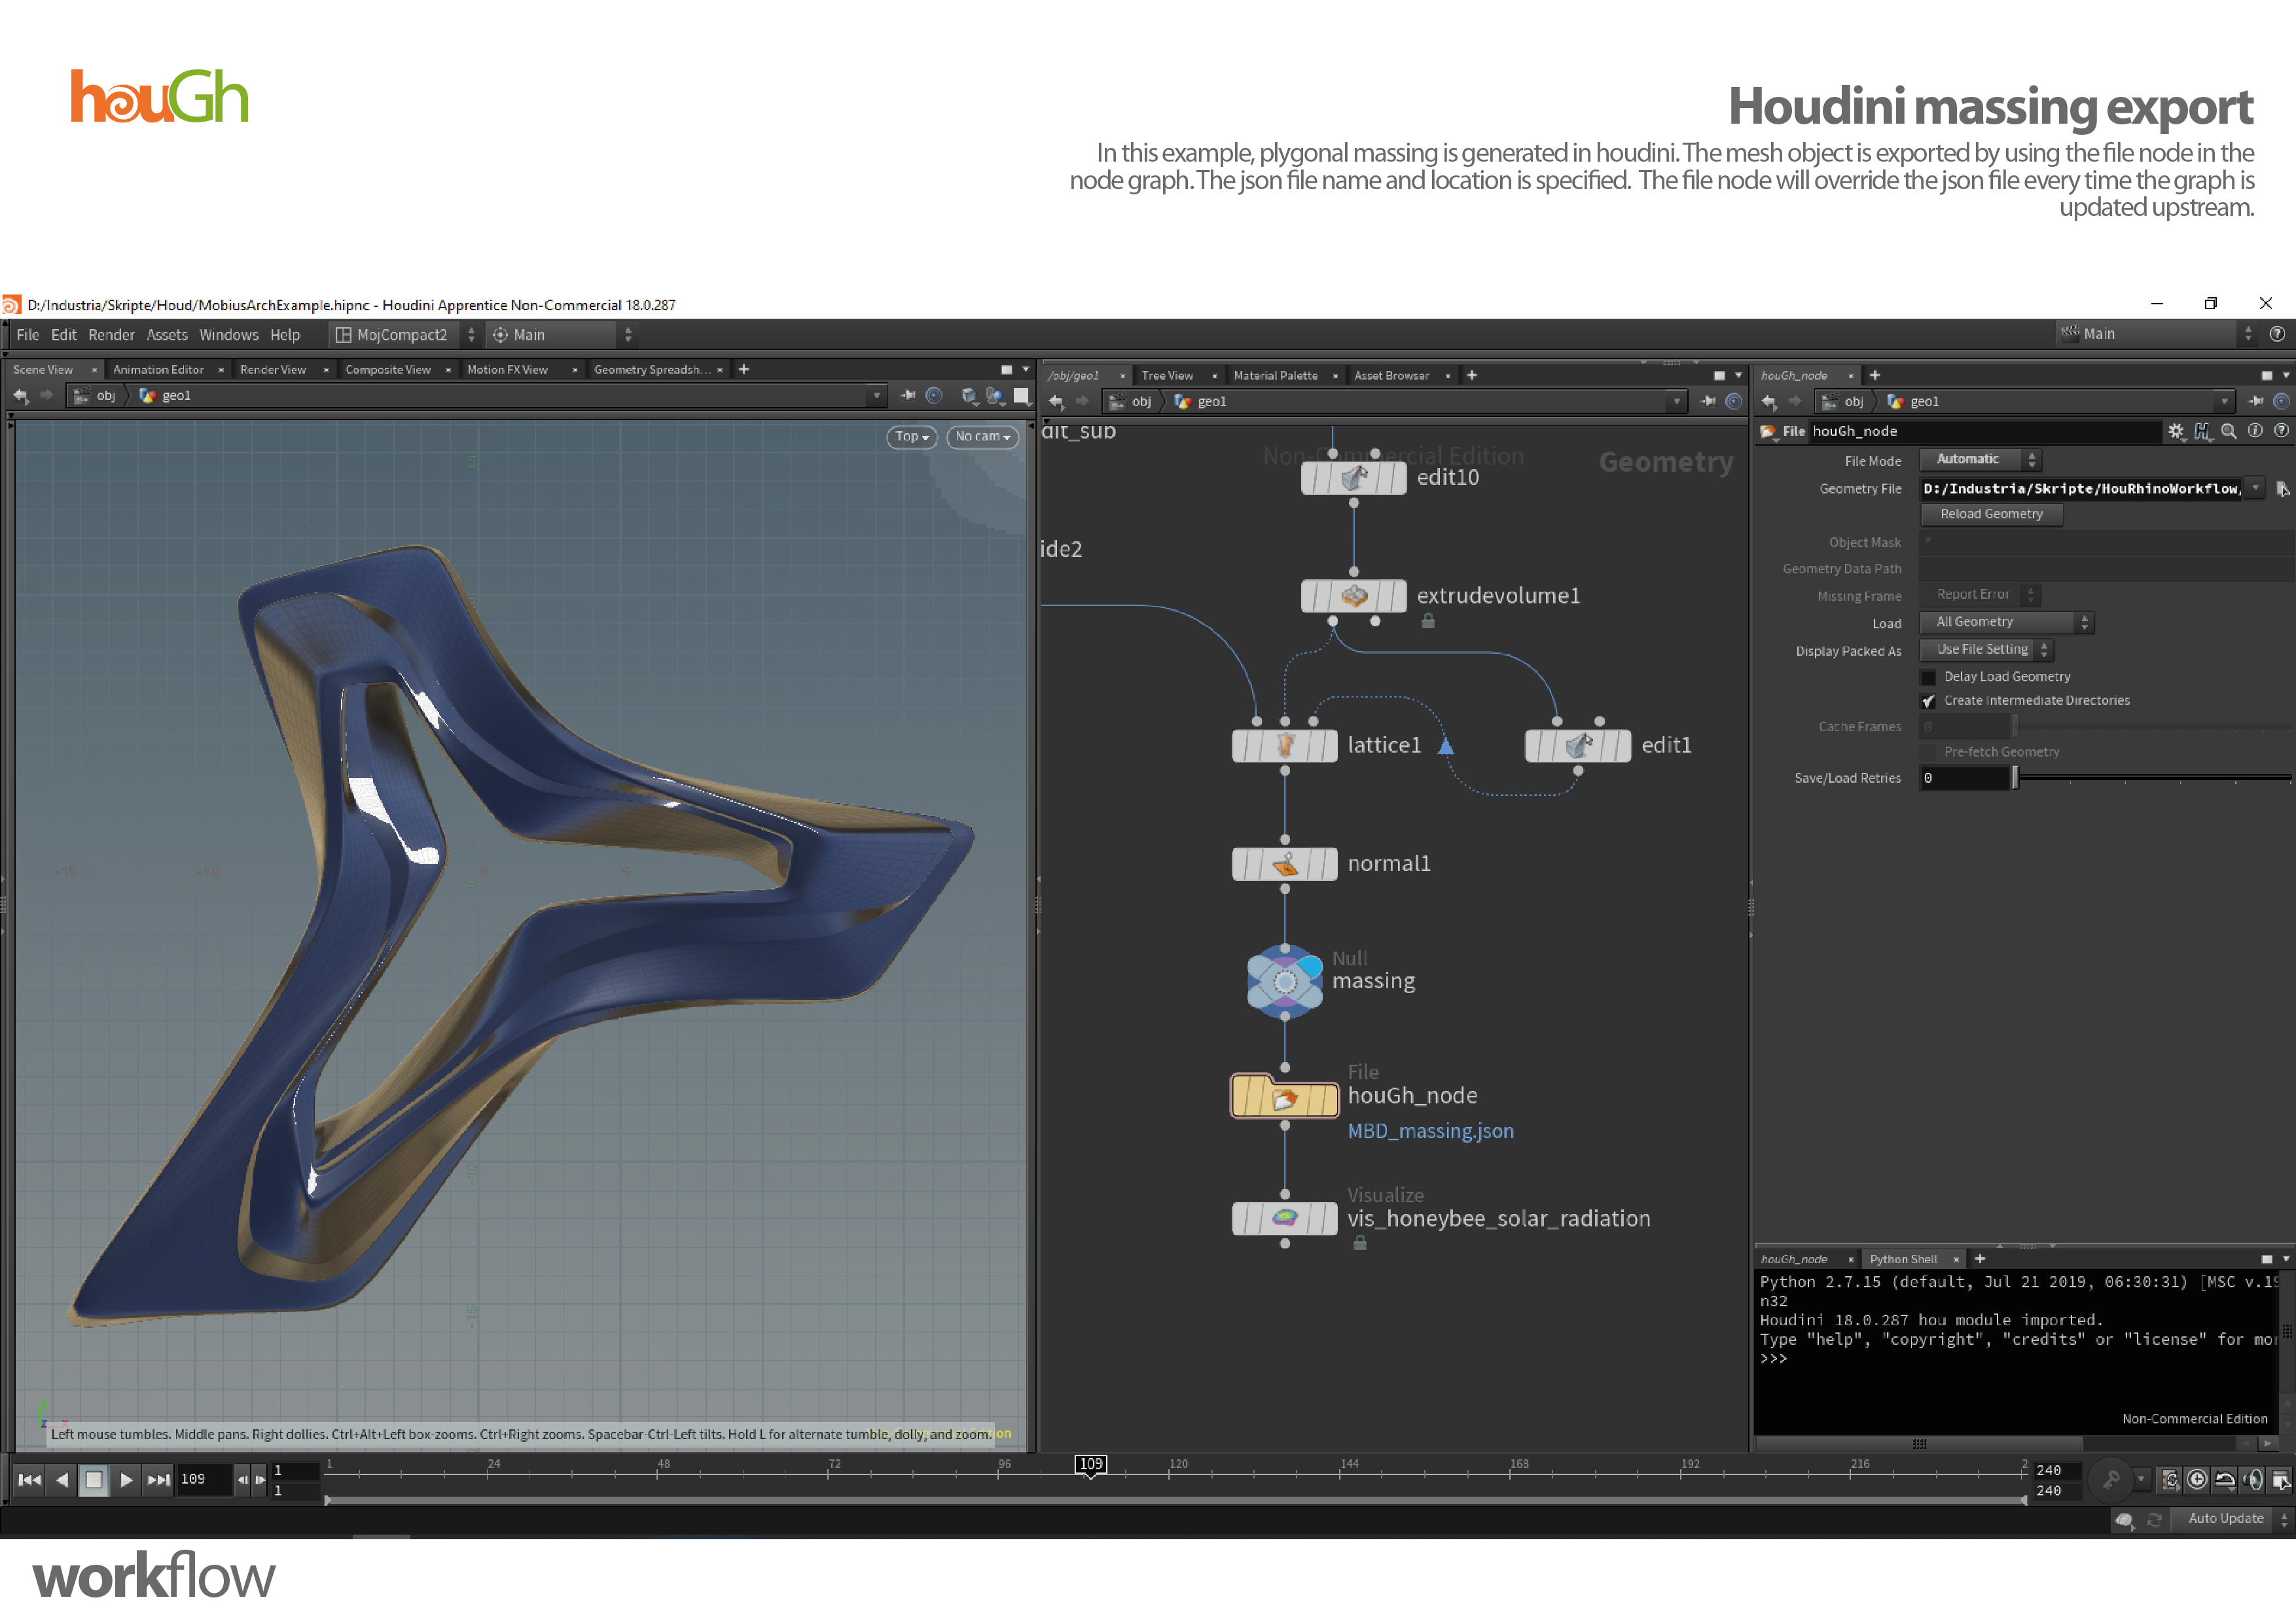Toggle Pre-fetch Geometry checkbox
The image size is (2296, 1623).
point(1929,753)
